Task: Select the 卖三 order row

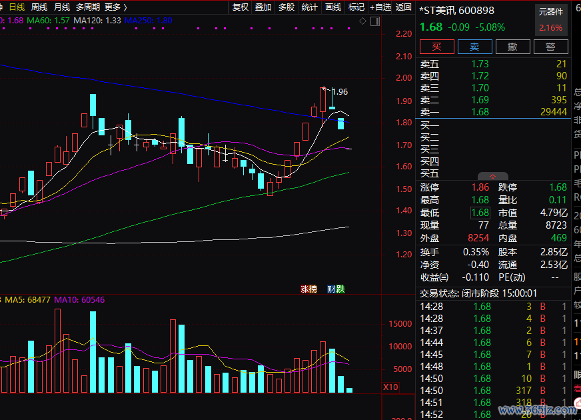Action: click(493, 88)
